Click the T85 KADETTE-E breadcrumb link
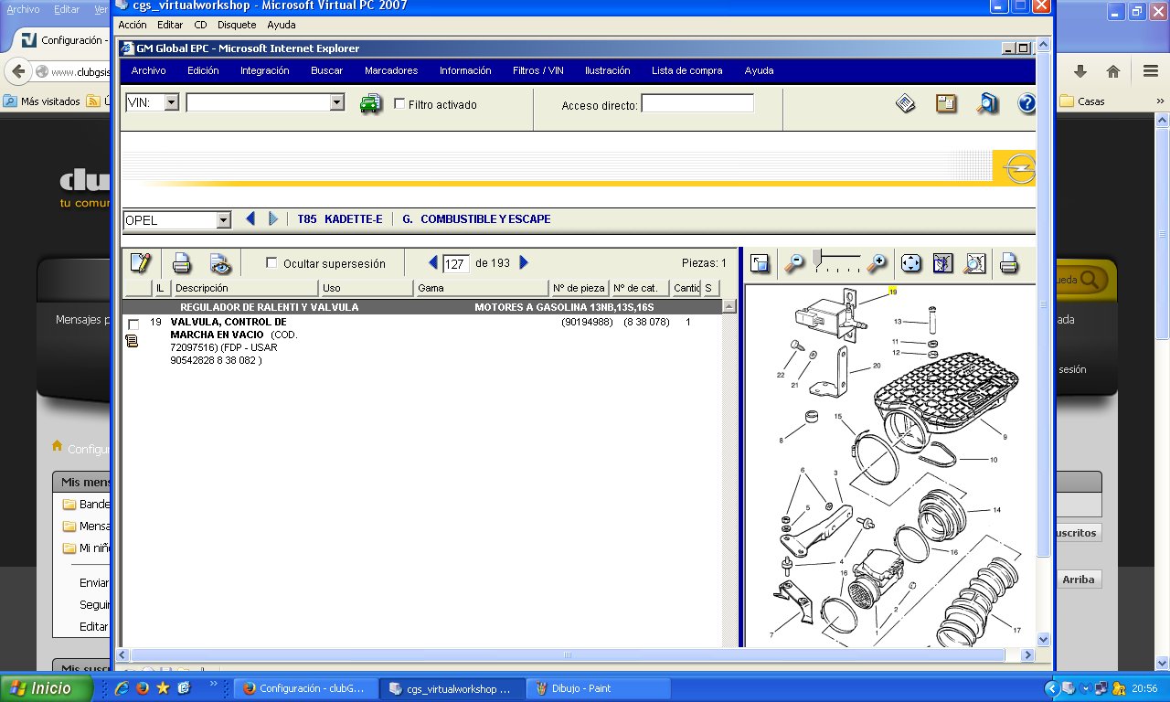The image size is (1170, 702). (339, 219)
